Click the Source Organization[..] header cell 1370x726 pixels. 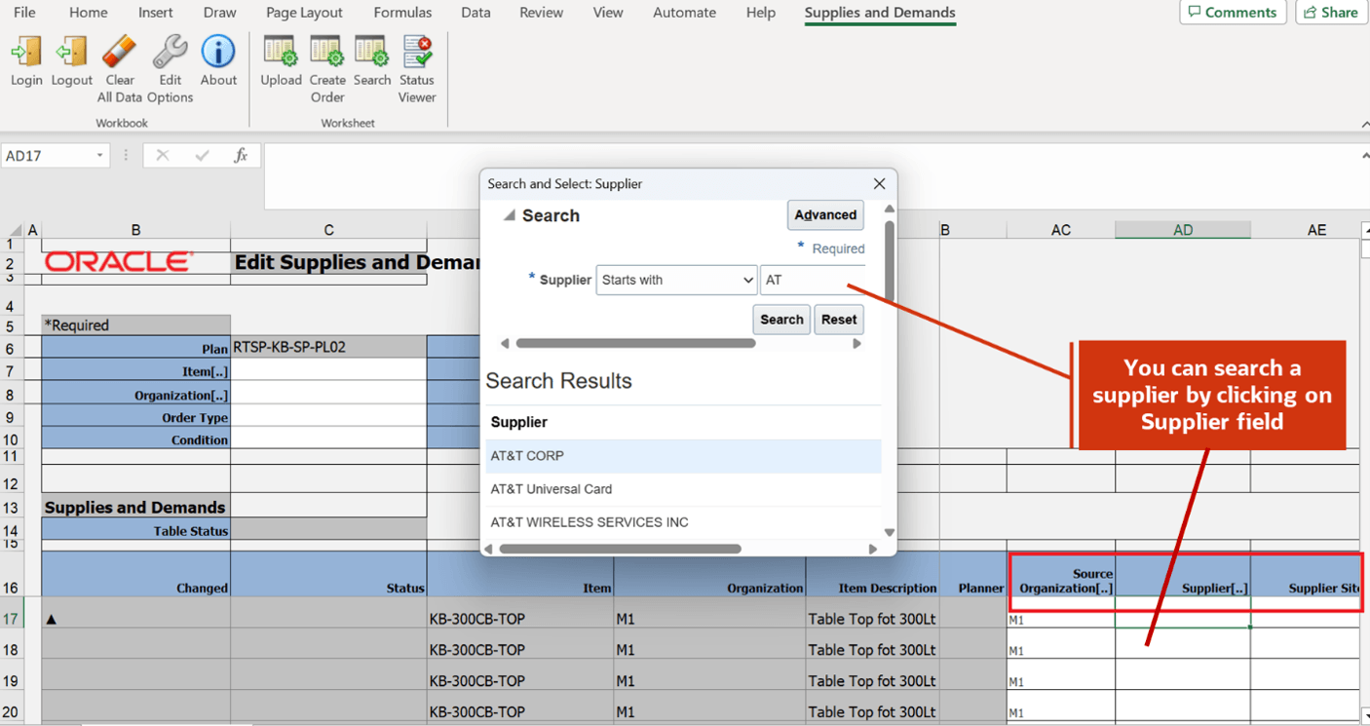pyautogui.click(x=1061, y=574)
